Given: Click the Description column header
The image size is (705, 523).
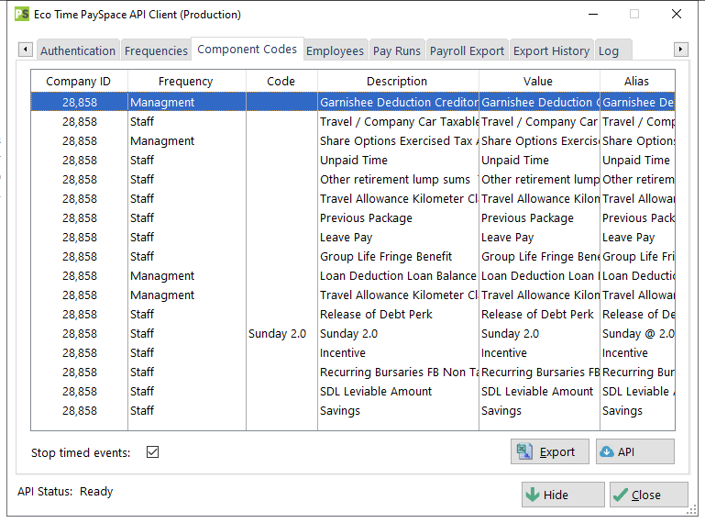Looking at the screenshot, I should point(398,81).
